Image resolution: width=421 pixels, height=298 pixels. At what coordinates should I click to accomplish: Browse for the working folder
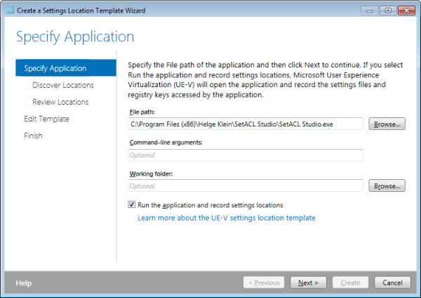click(387, 186)
